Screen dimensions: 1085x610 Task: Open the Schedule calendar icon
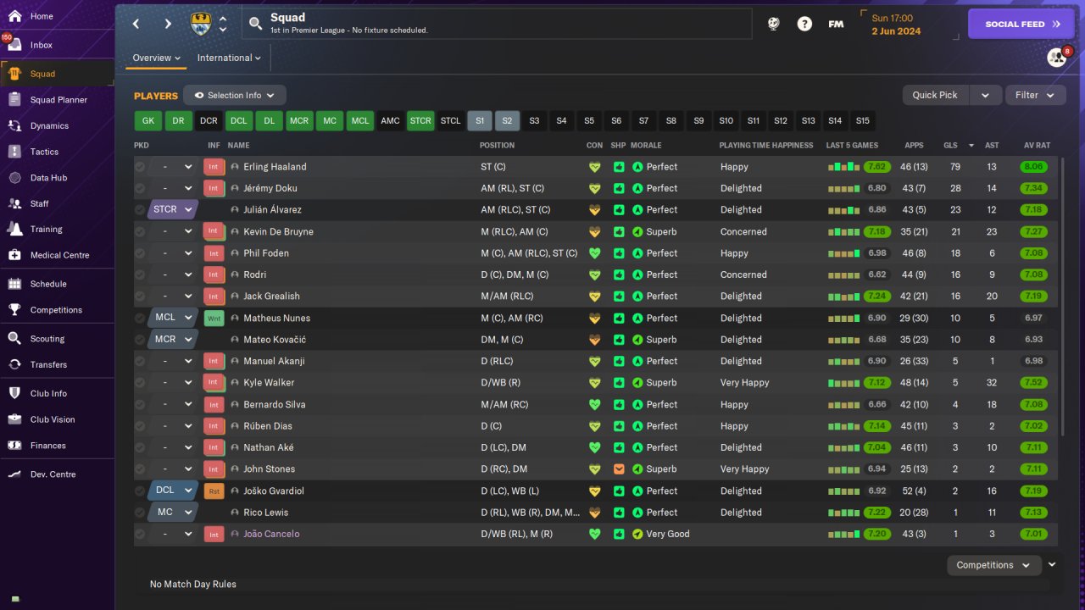pyautogui.click(x=14, y=284)
